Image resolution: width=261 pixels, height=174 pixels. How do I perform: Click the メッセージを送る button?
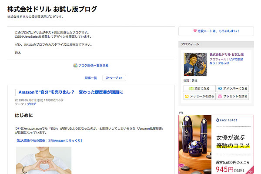tap(200, 96)
